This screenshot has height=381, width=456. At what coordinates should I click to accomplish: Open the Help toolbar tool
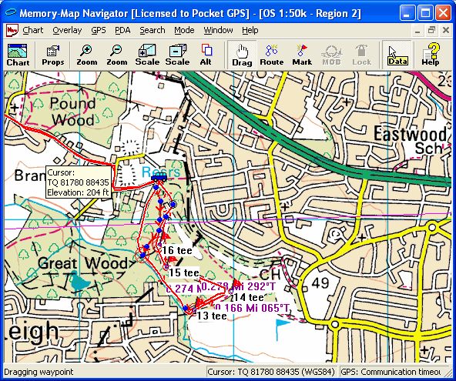431,55
